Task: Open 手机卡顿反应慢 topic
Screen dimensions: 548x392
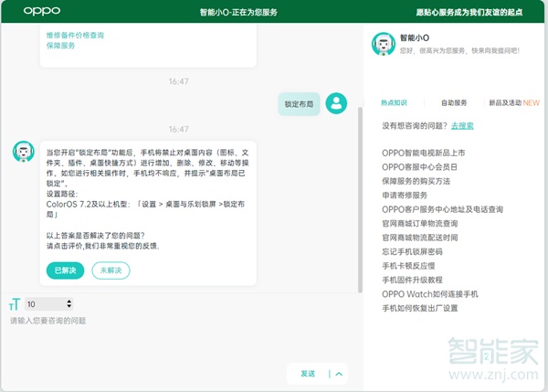Action: point(408,266)
